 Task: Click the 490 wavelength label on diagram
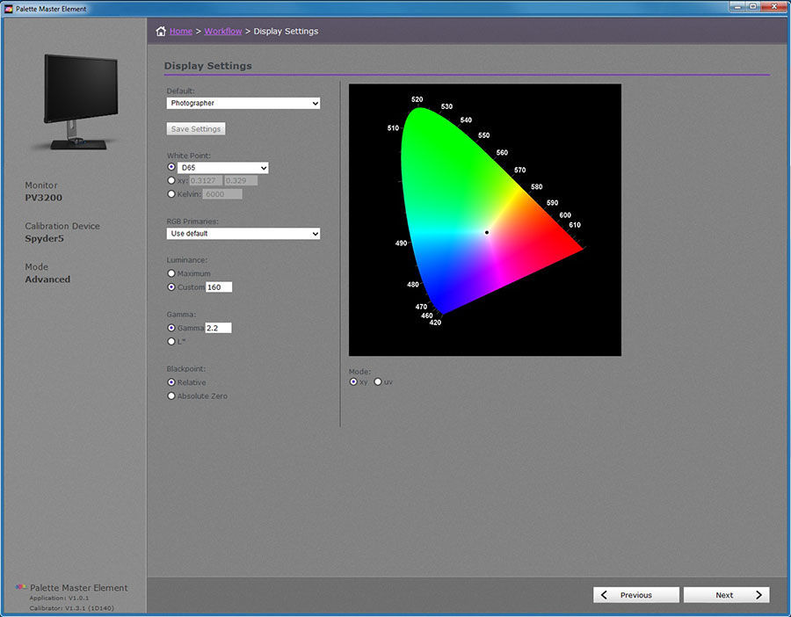(401, 243)
